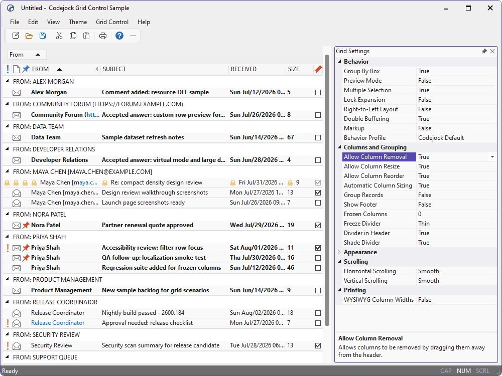This screenshot has height=376, width=502.
Task: Collapse the Behavior settings category
Action: [339, 61]
